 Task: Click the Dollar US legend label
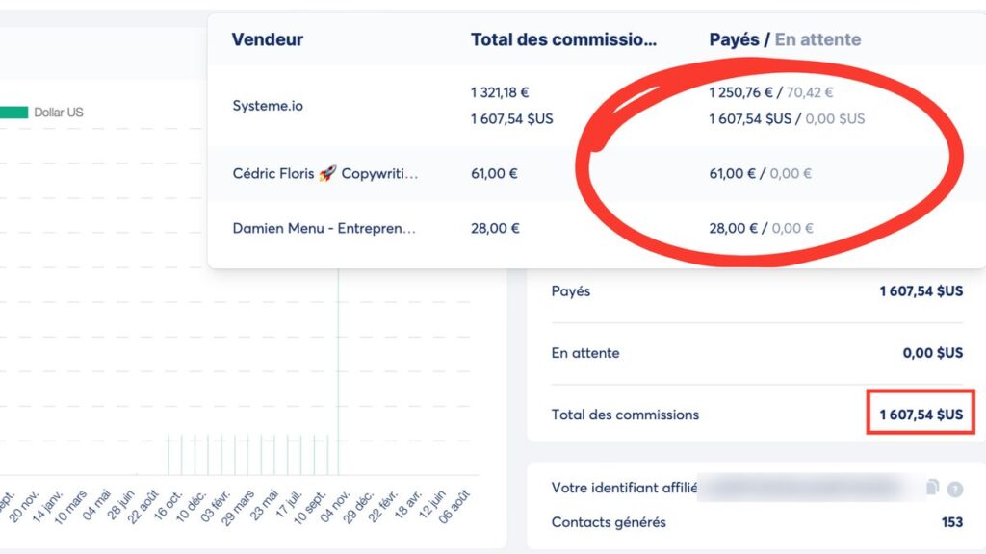pyautogui.click(x=59, y=113)
